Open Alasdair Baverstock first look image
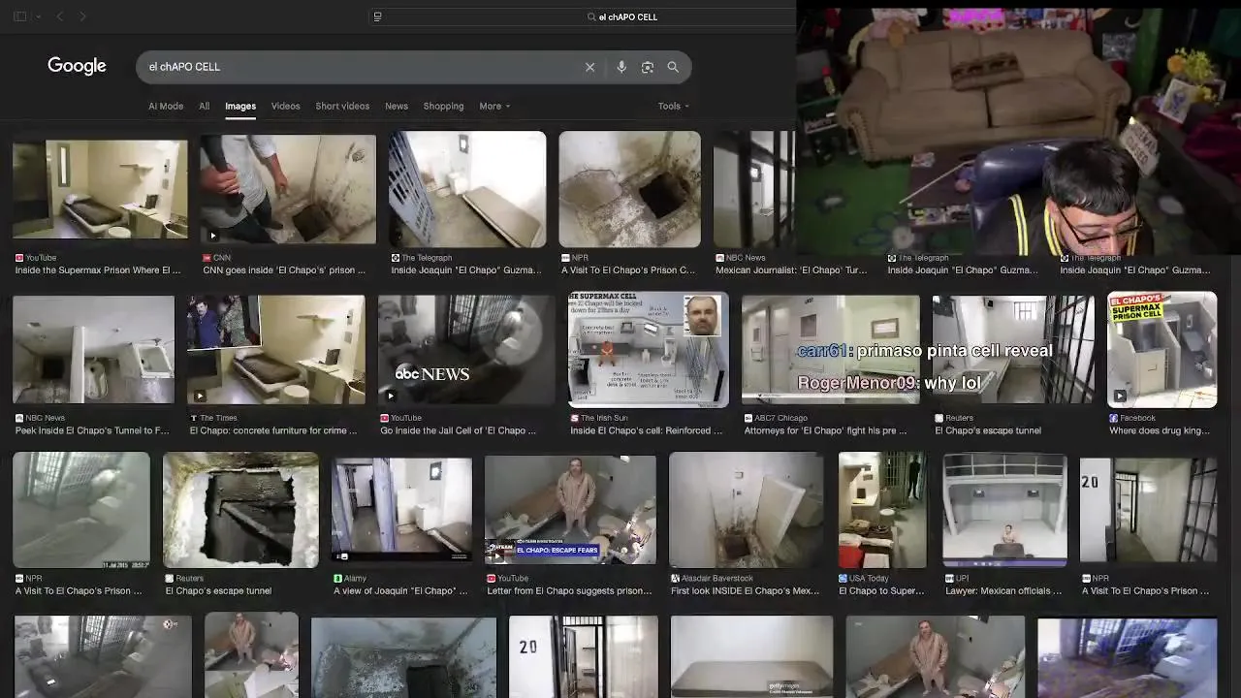Viewport: 1241px width, 698px height. pyautogui.click(x=746, y=510)
